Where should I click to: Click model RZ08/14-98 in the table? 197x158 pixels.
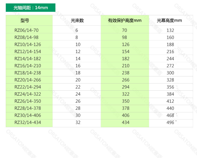(26, 37)
